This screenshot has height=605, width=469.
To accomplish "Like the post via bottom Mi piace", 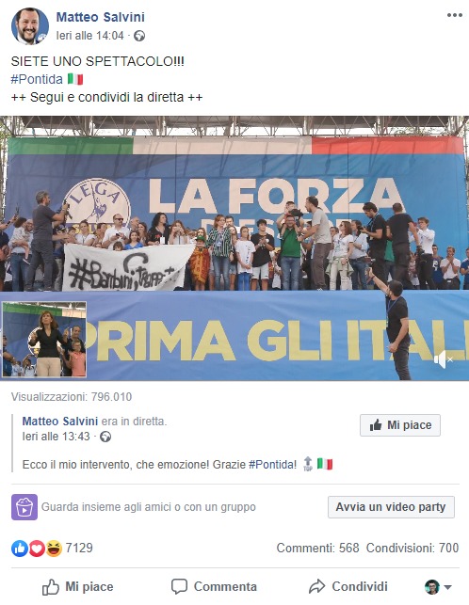I will (77, 587).
